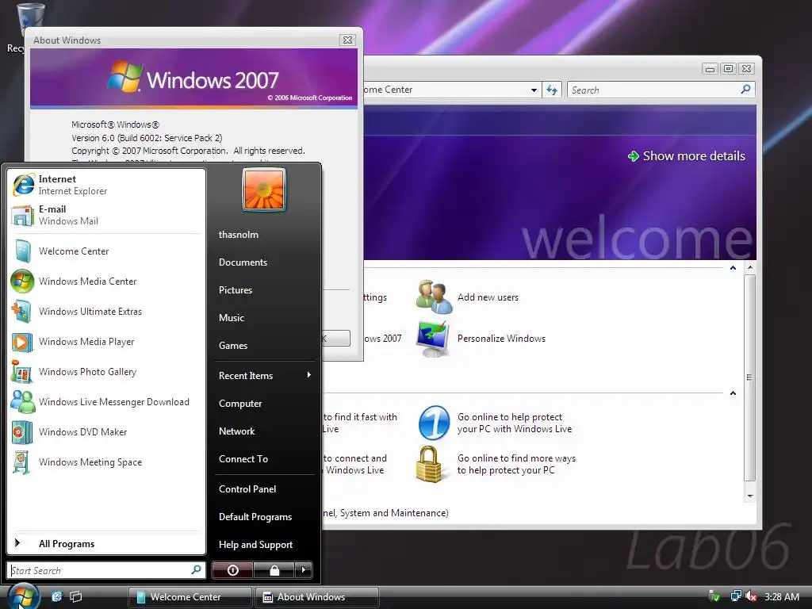The height and width of the screenshot is (609, 812).
Task: Collapse the second Welcome Center offers section
Action: [x=733, y=393]
